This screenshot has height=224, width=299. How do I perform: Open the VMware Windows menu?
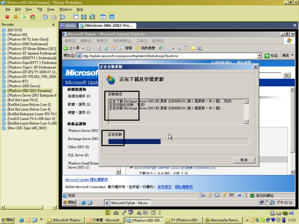(66, 9)
